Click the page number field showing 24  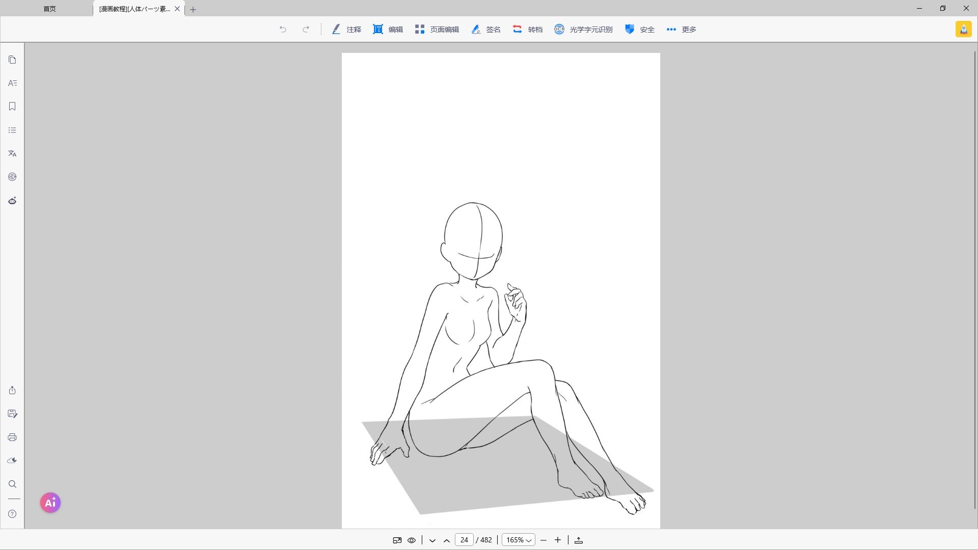coord(464,540)
